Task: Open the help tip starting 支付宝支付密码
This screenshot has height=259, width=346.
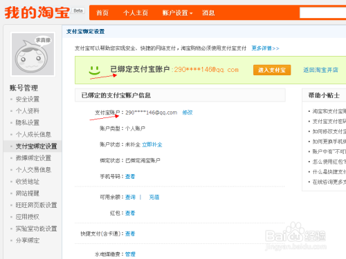Action: coord(329,122)
